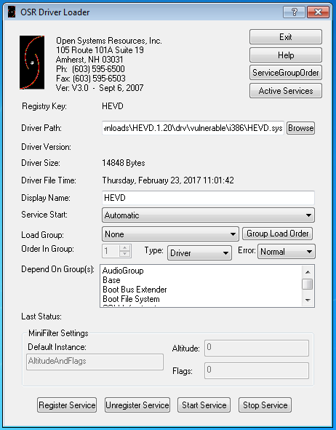
Task: Close the OSR Driver Loader window
Action: [318, 12]
